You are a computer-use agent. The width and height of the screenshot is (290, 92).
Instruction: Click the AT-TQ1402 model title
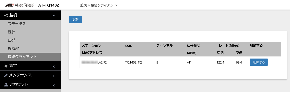pos(49,5)
